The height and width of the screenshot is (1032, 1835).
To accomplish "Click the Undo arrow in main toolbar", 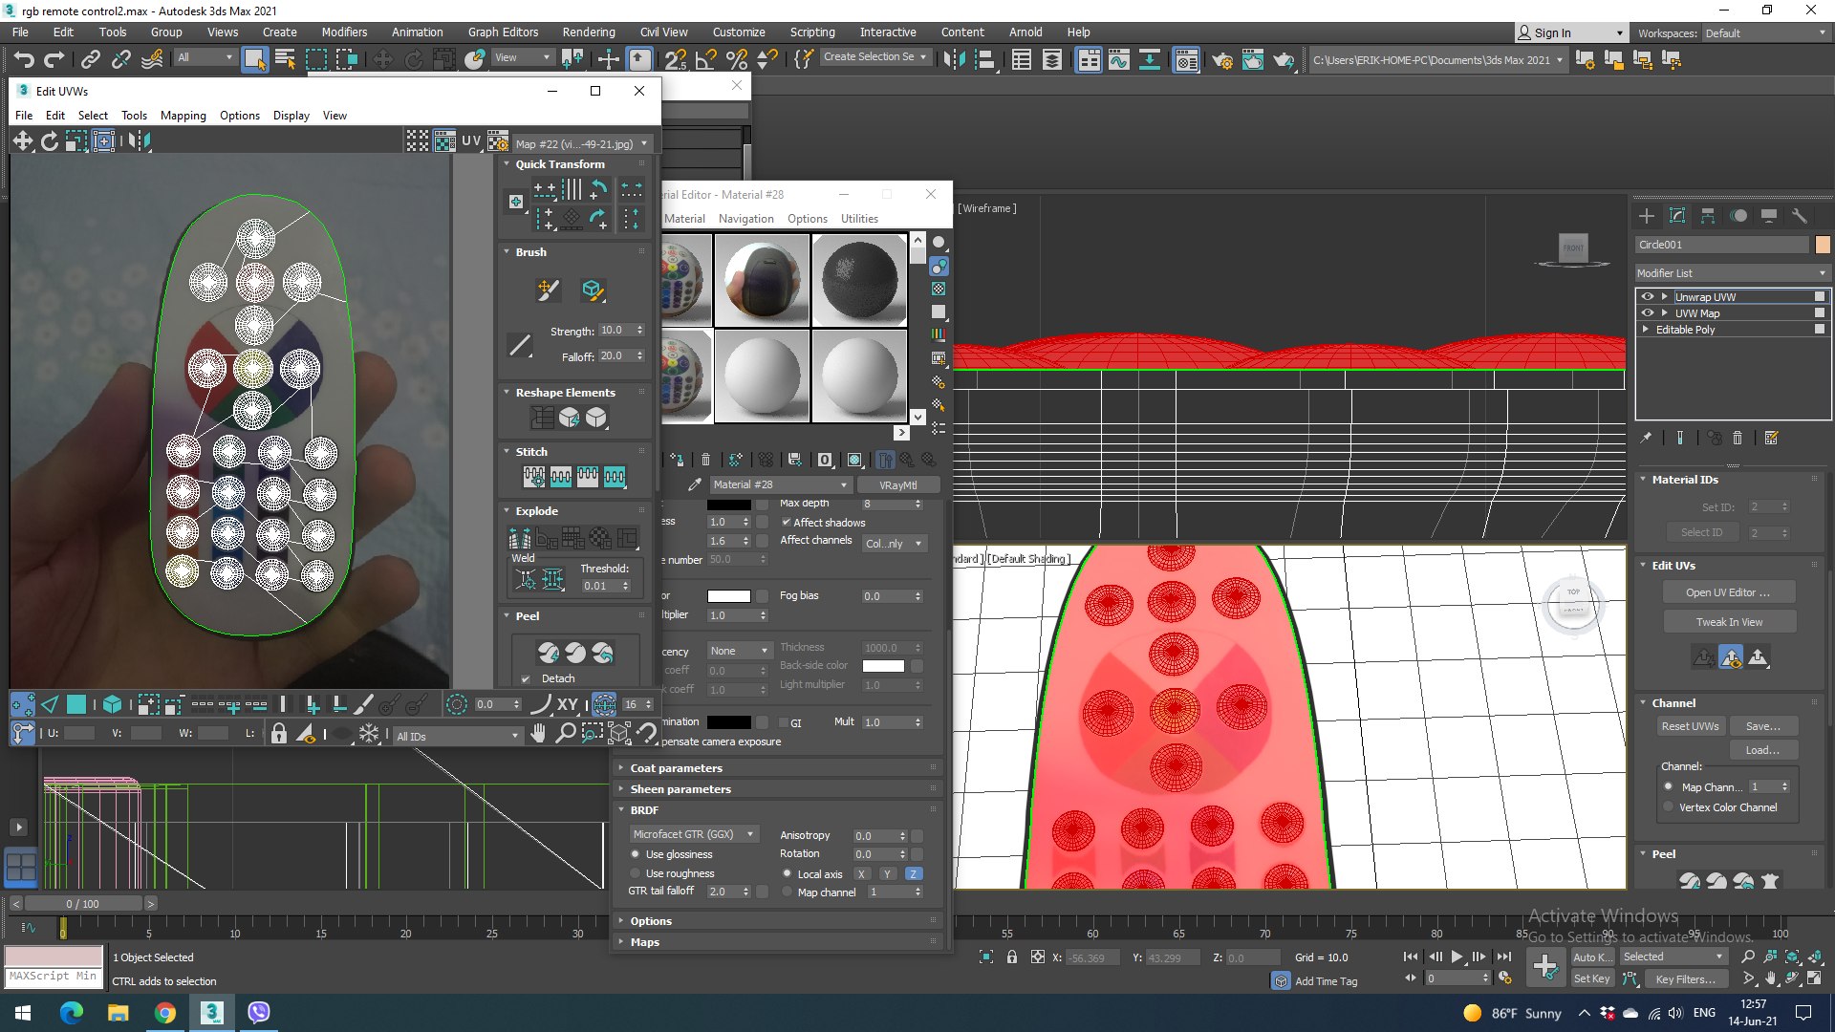I will (24, 59).
